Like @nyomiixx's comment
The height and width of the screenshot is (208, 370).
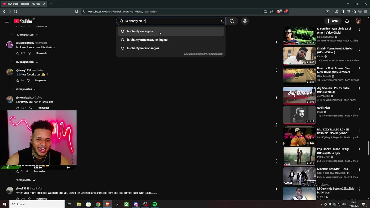18,108
